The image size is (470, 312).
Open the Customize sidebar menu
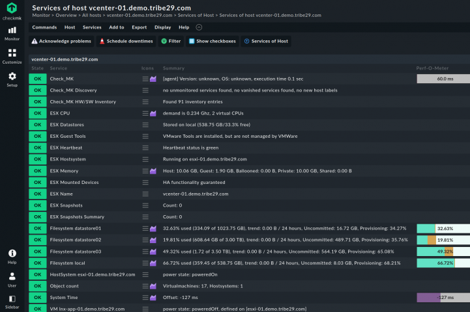tap(12, 57)
